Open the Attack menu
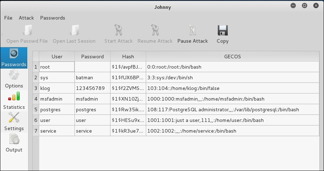The height and width of the screenshot is (171, 324). (26, 18)
